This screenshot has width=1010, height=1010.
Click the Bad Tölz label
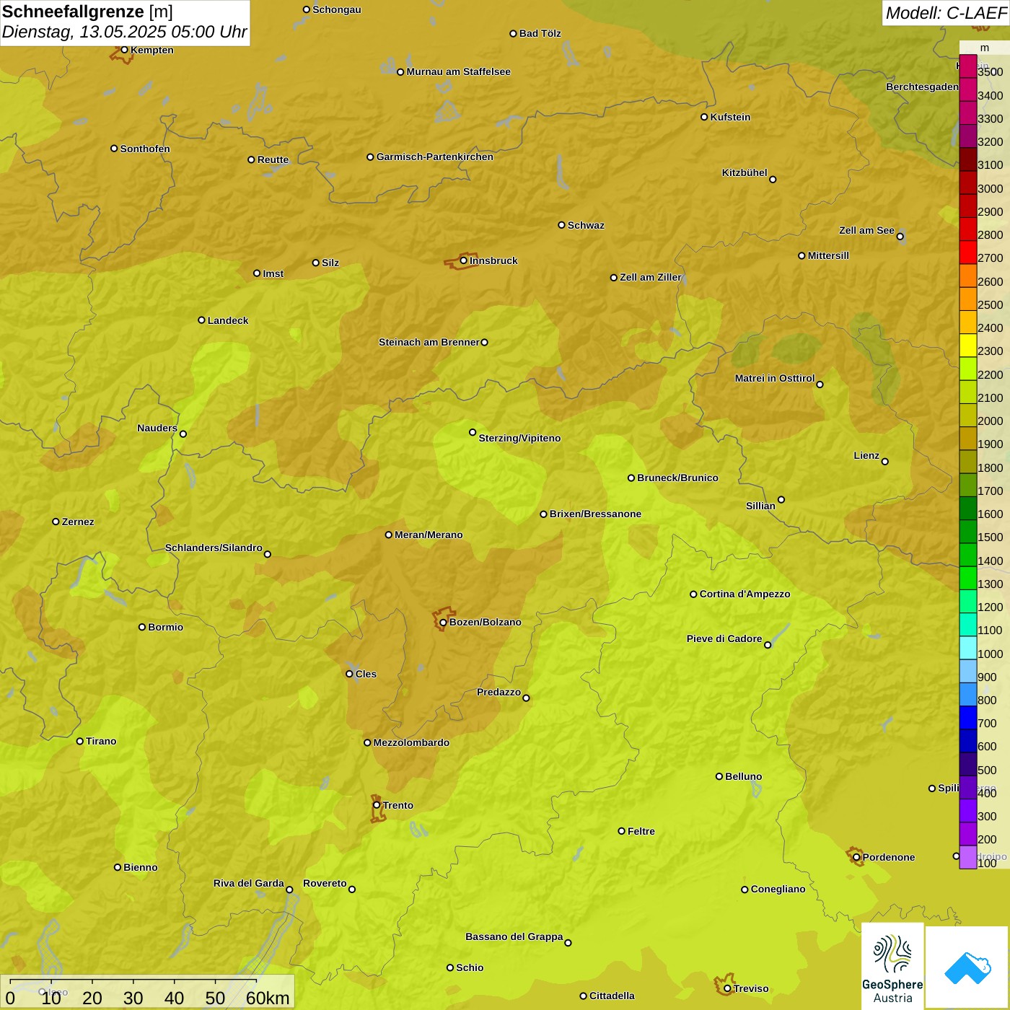[540, 33]
